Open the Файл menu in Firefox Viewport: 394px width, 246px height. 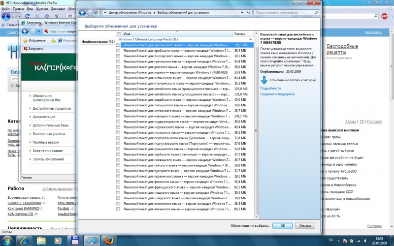5,8
